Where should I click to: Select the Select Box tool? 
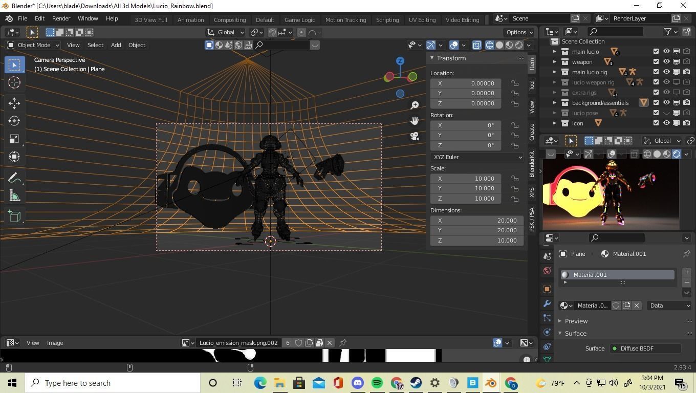coord(14,64)
